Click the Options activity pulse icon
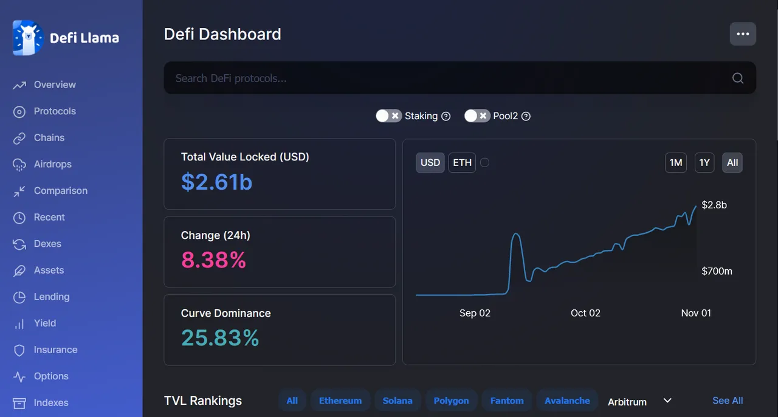Screen dimensions: 778x417 [19, 377]
